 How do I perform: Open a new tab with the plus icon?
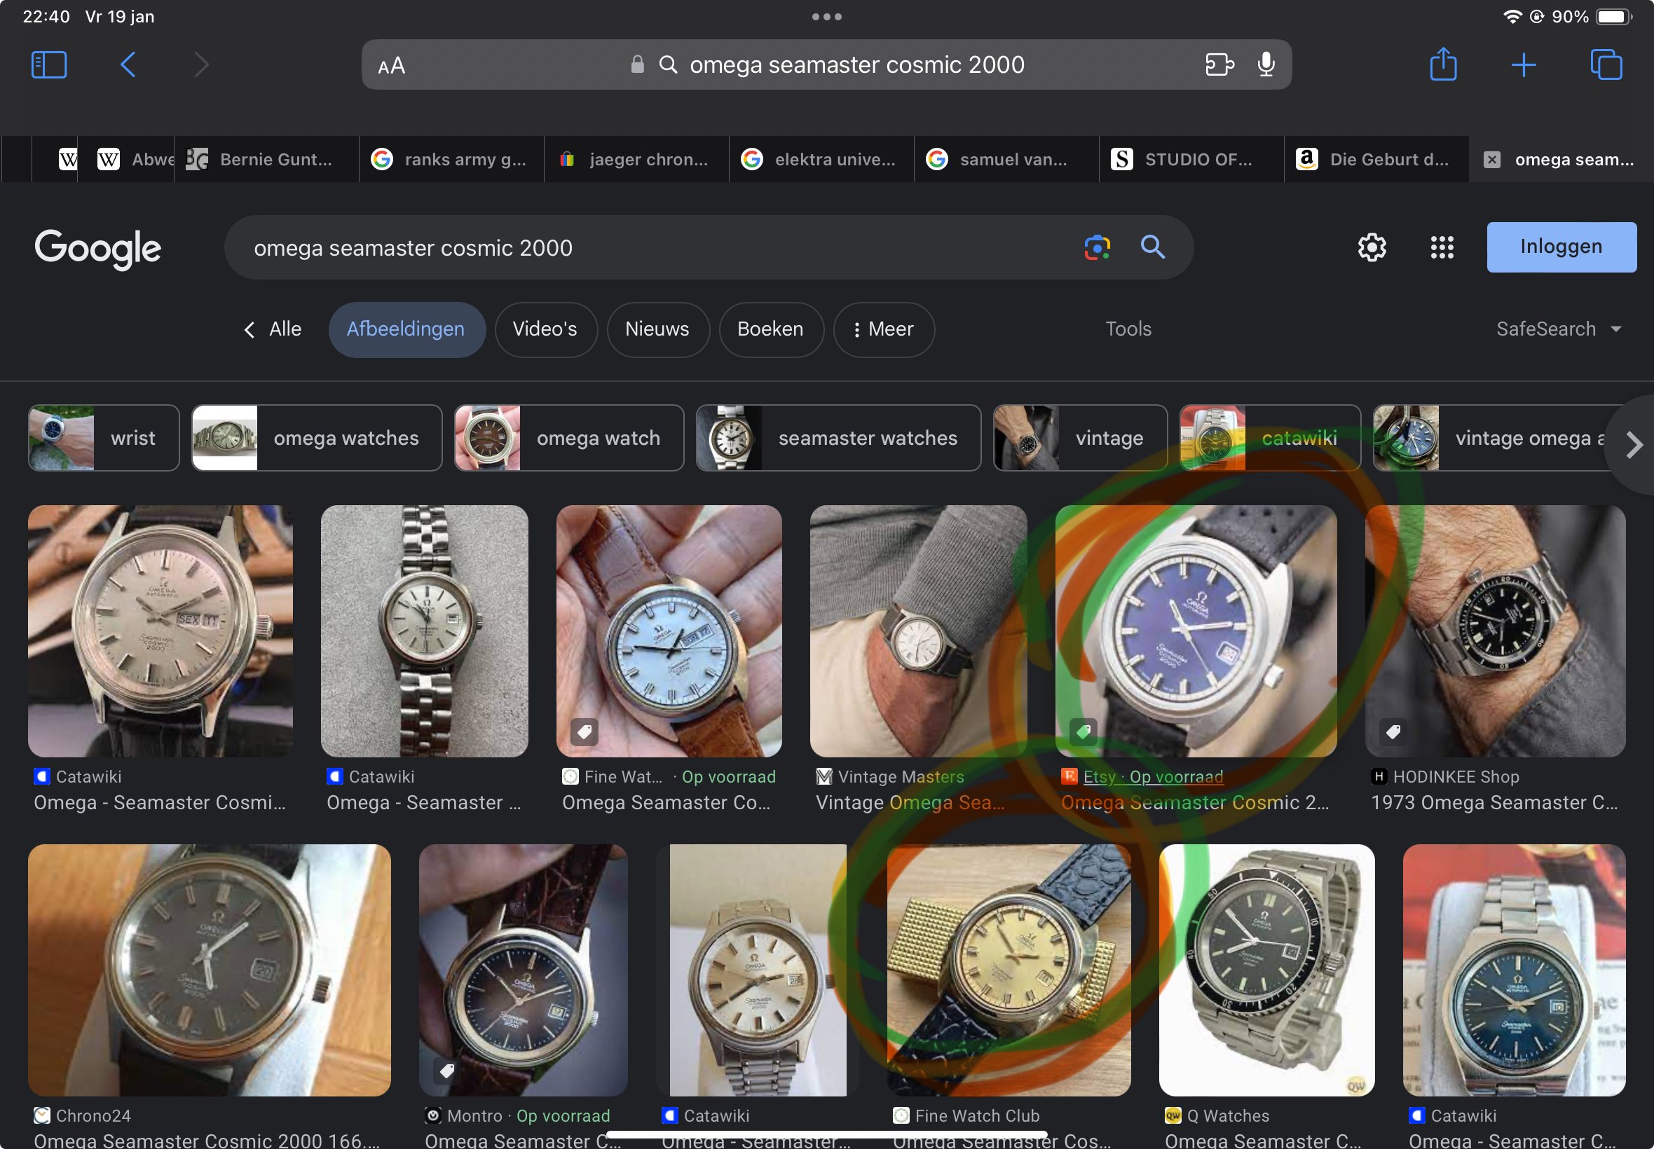[1523, 64]
